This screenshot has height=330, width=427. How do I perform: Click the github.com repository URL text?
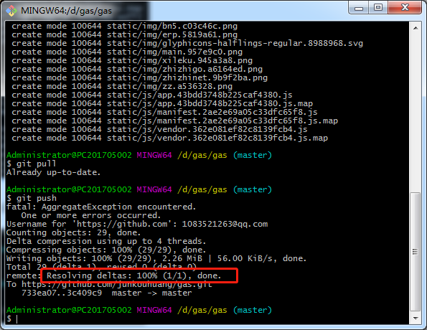[x=116, y=285]
